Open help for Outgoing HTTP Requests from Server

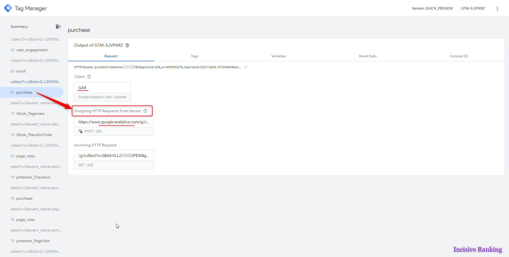point(145,111)
